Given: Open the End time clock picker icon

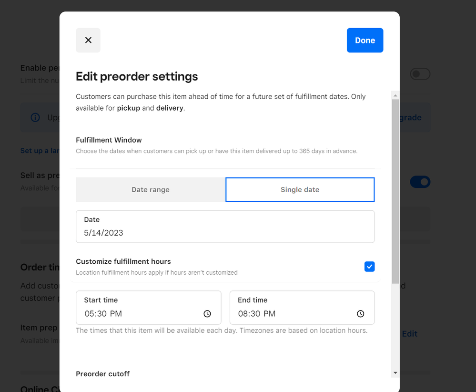Looking at the screenshot, I should pos(361,314).
